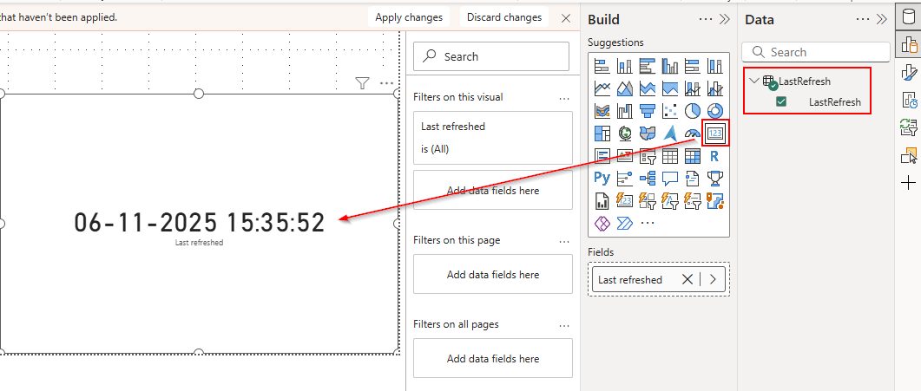This screenshot has height=391, width=921.
Task: Collapse the LastRefresh table node
Action: coord(753,81)
